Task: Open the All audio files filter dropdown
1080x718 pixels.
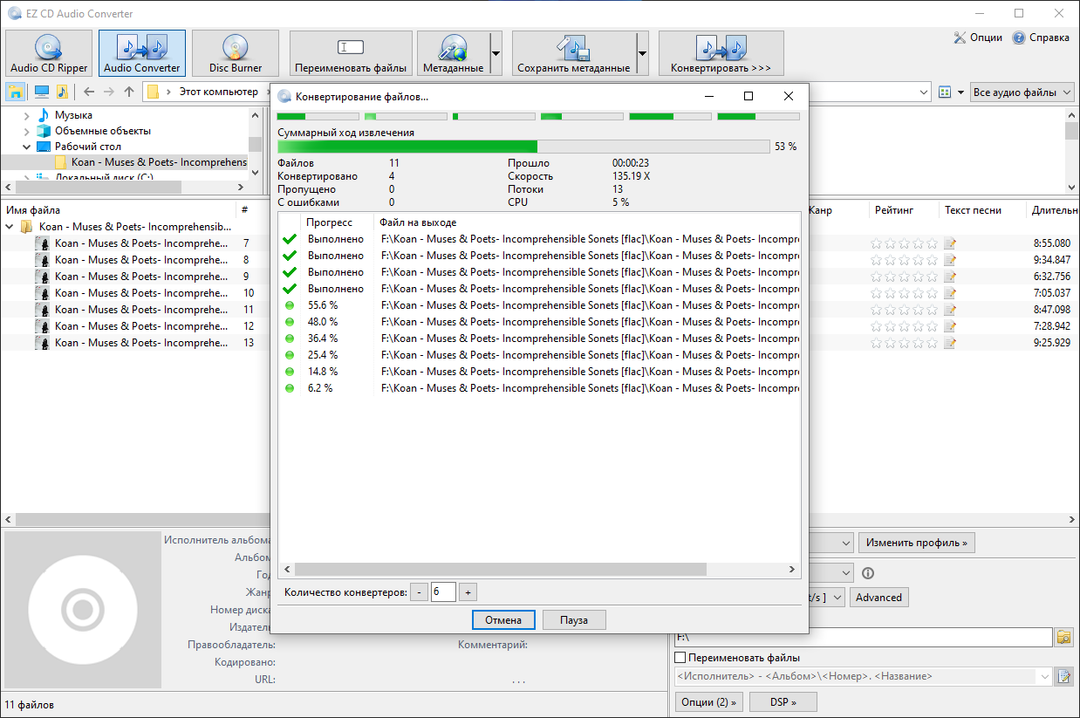Action: pos(1022,92)
